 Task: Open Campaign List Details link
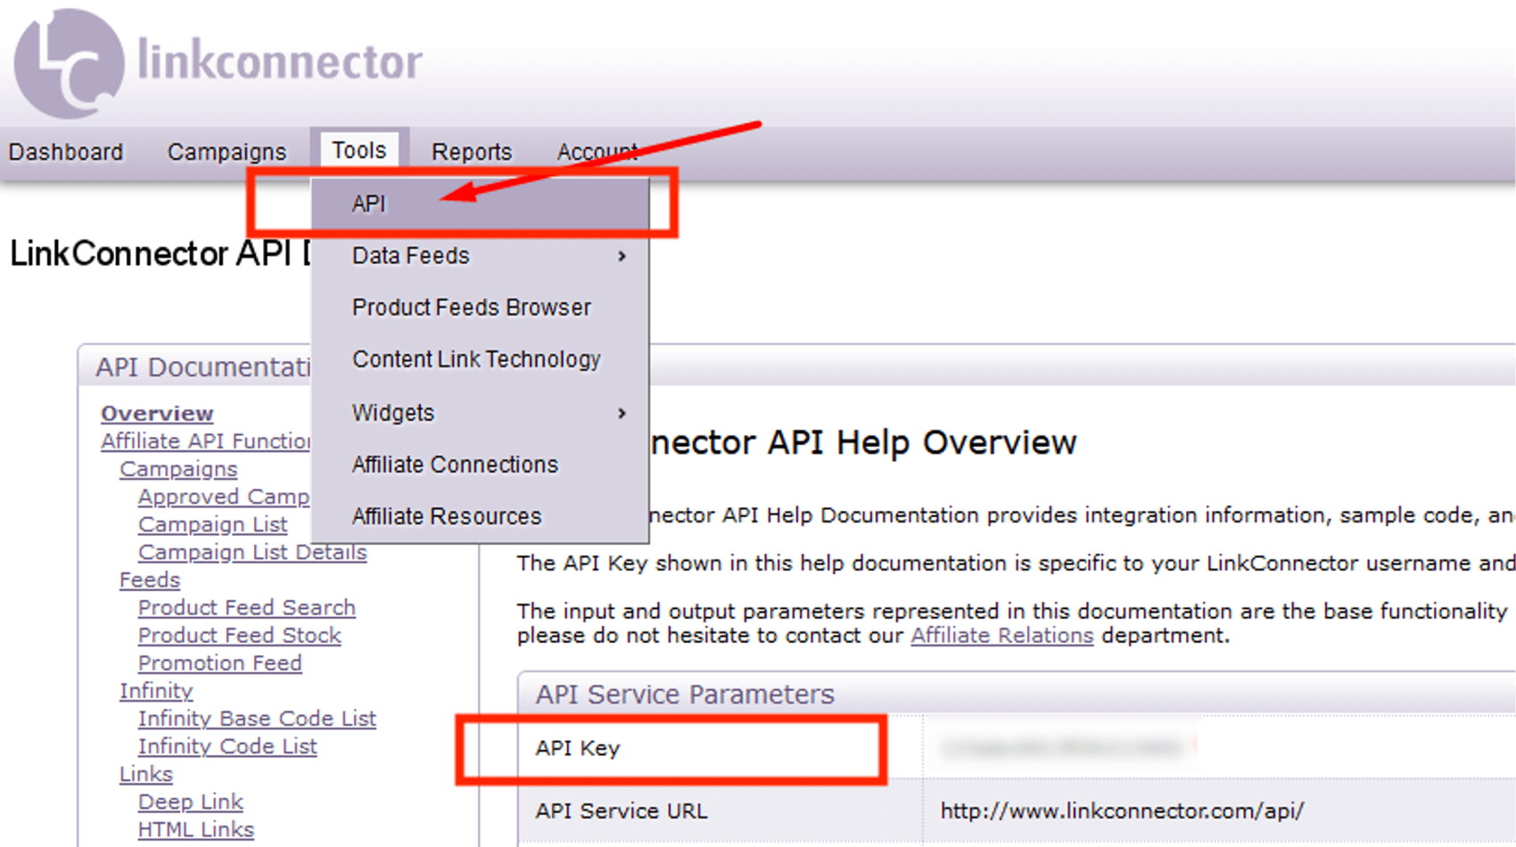[x=252, y=552]
